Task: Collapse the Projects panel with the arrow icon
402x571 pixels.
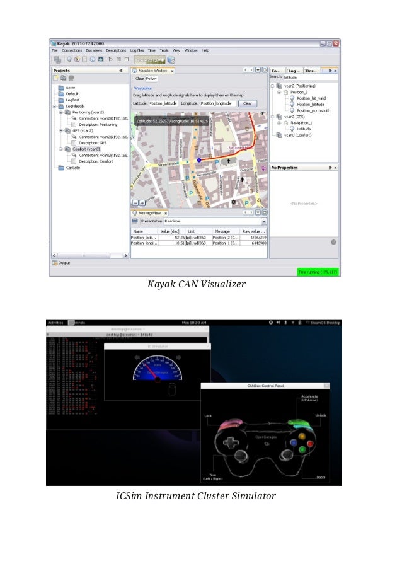Action: [120, 71]
